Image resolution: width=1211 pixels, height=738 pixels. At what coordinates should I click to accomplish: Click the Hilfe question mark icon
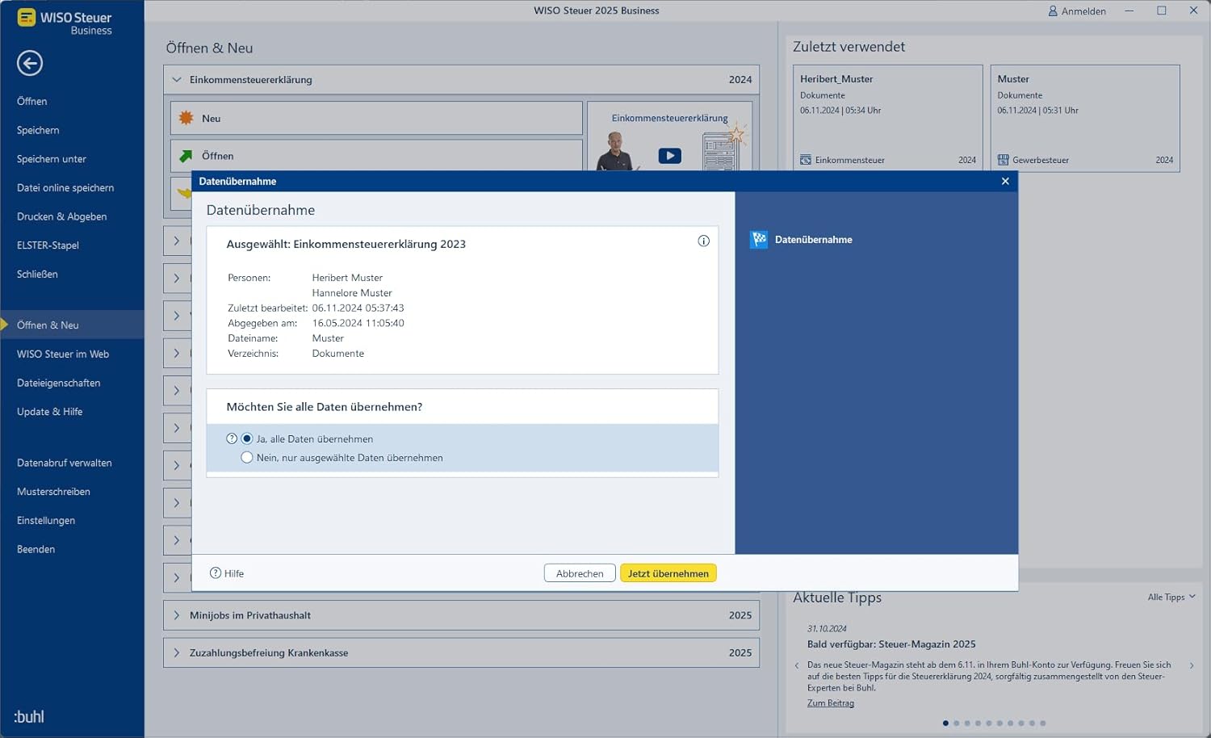click(x=216, y=572)
